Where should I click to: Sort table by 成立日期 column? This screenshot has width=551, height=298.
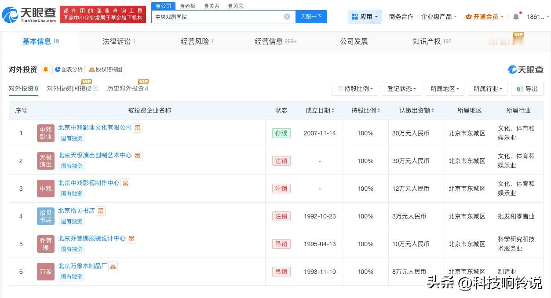coord(320,110)
